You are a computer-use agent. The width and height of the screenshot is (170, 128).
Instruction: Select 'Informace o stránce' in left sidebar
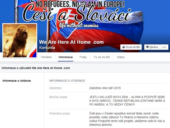pos(16,81)
